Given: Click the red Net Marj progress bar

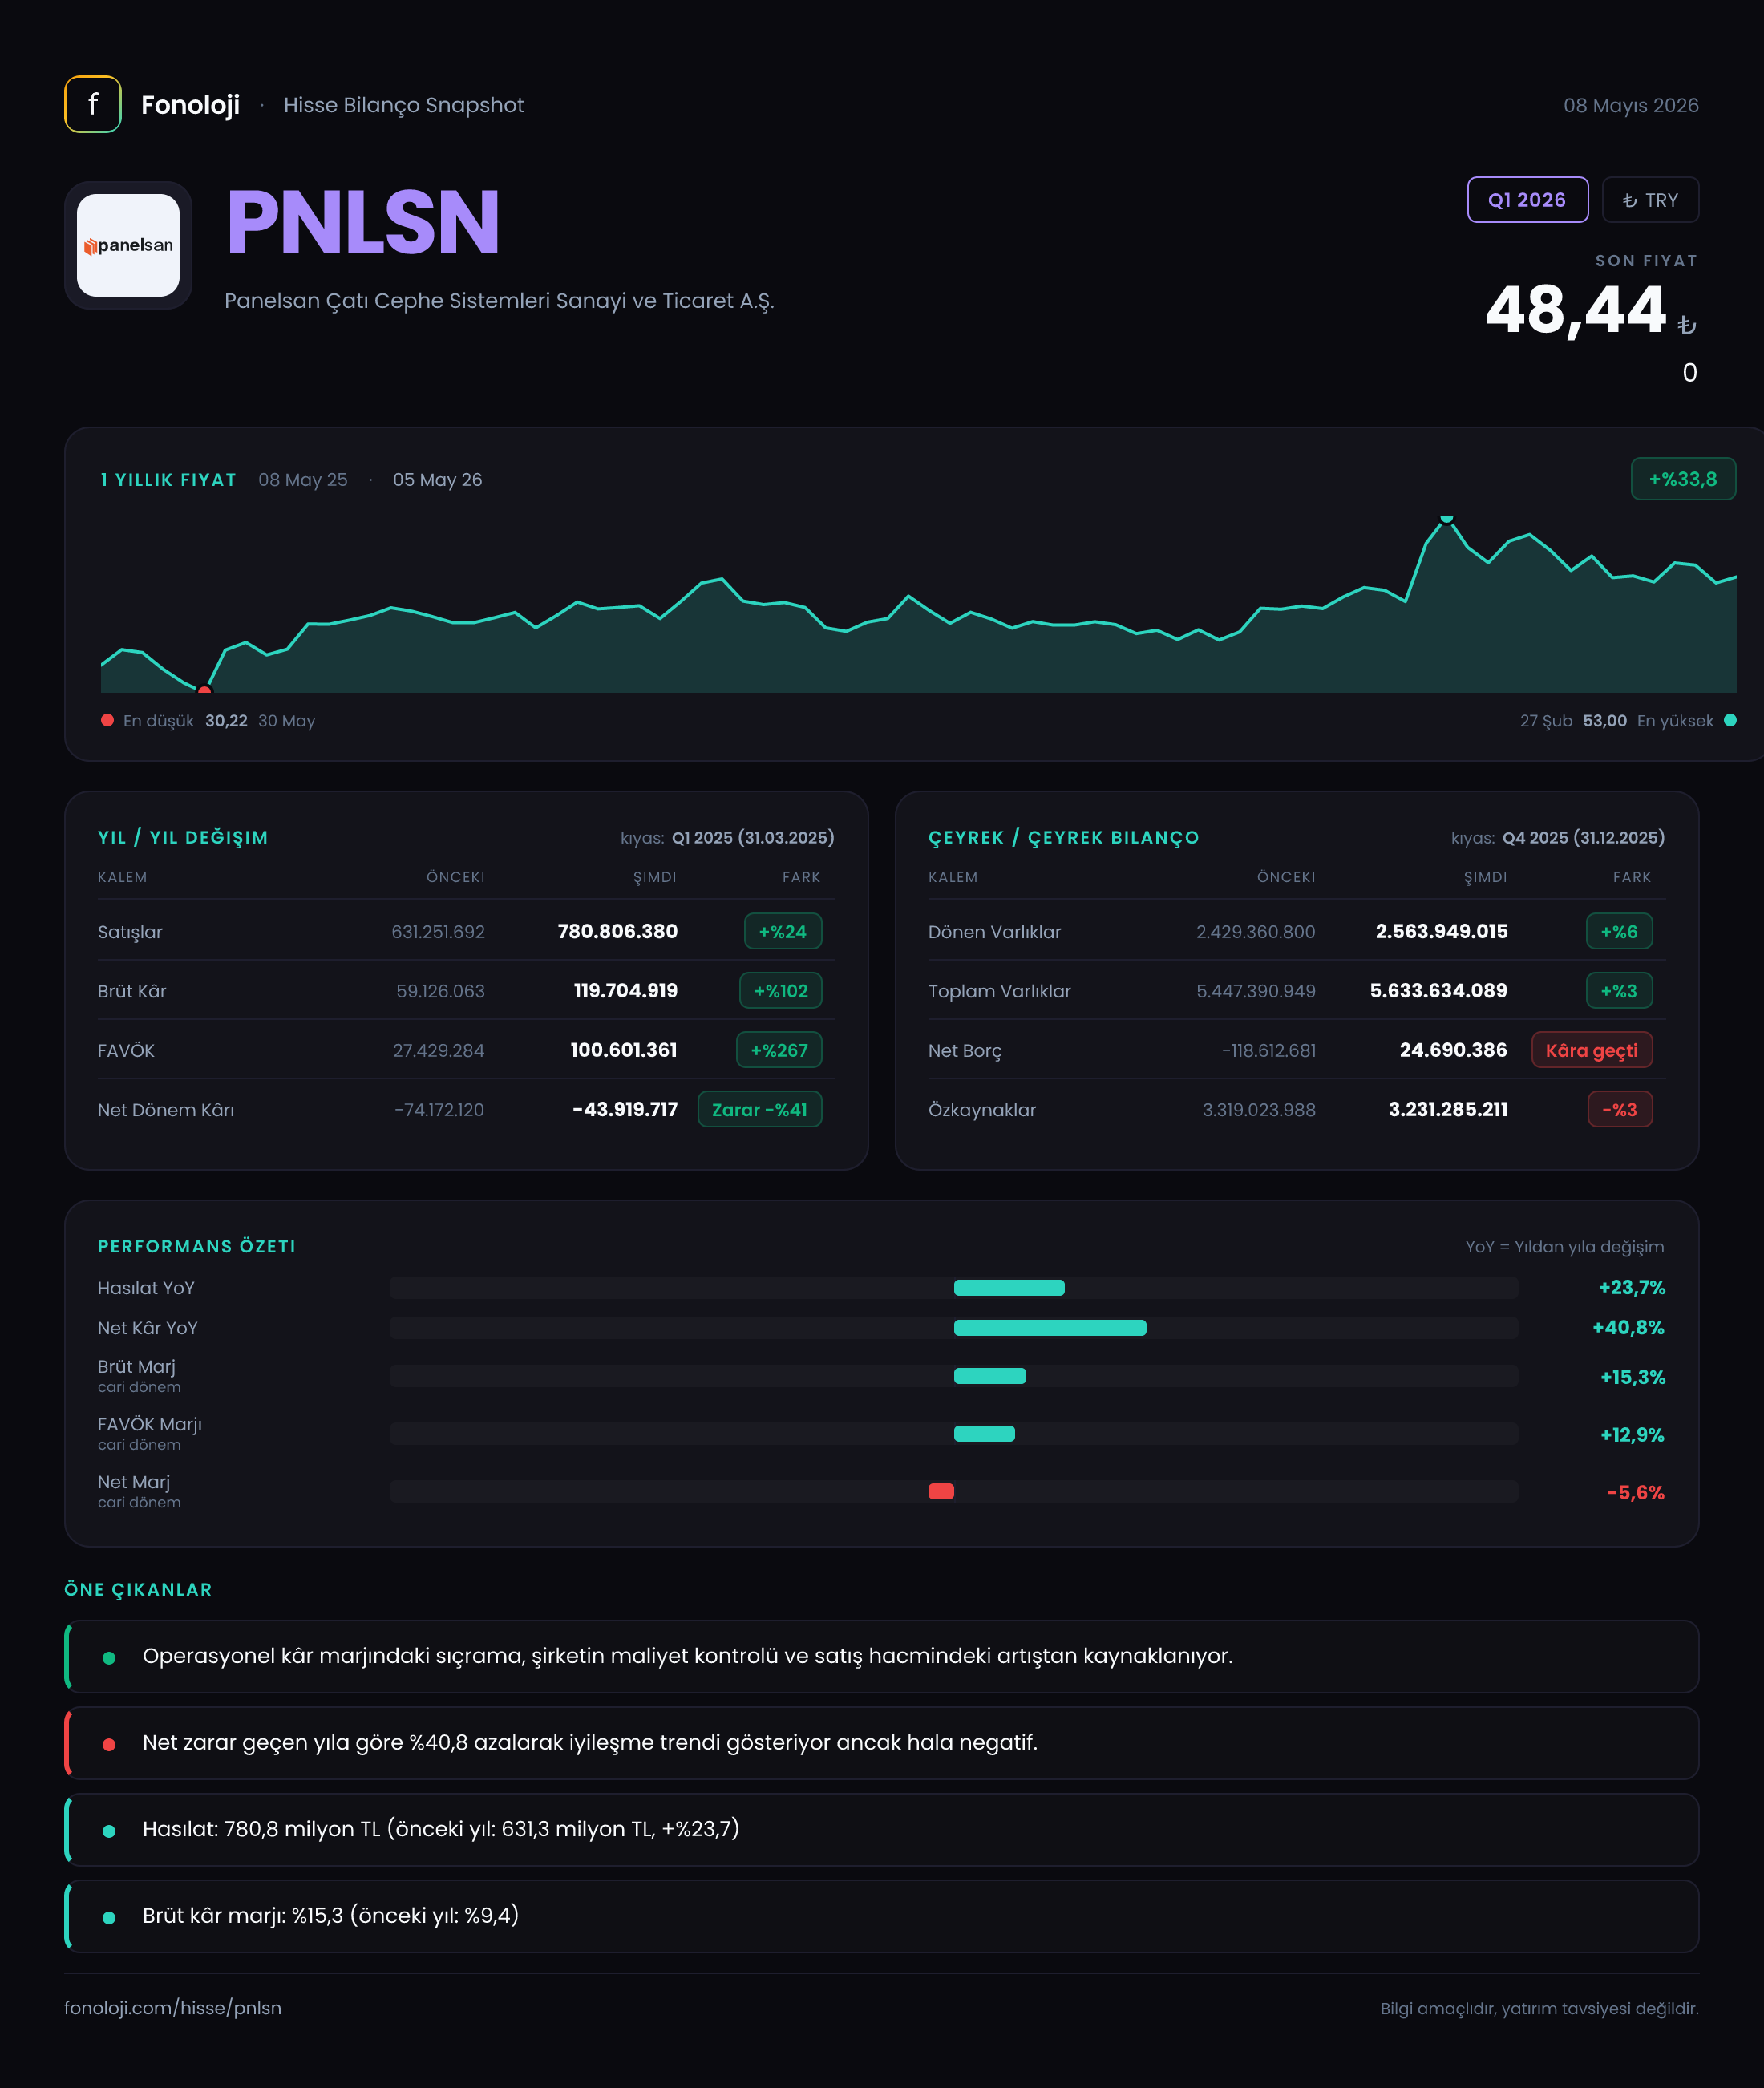Looking at the screenshot, I should (x=941, y=1491).
